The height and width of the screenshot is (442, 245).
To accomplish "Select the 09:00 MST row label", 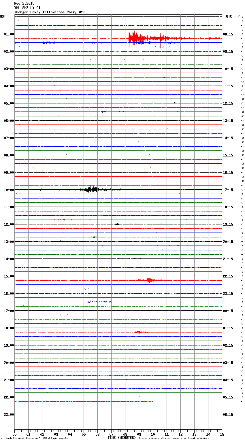I will tap(9, 173).
